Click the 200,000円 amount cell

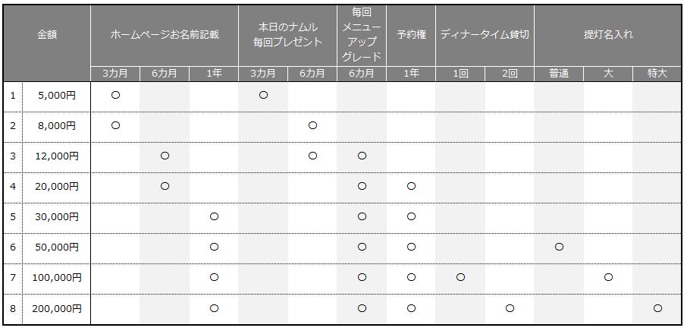57,308
